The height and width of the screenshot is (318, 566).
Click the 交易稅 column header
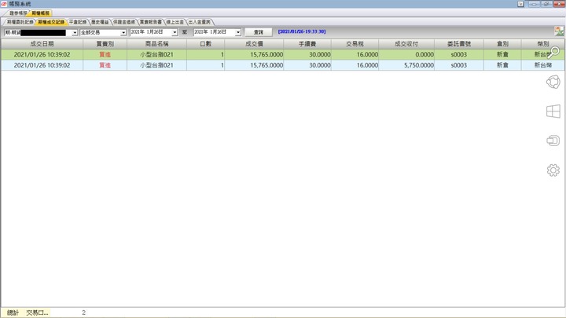click(x=355, y=44)
